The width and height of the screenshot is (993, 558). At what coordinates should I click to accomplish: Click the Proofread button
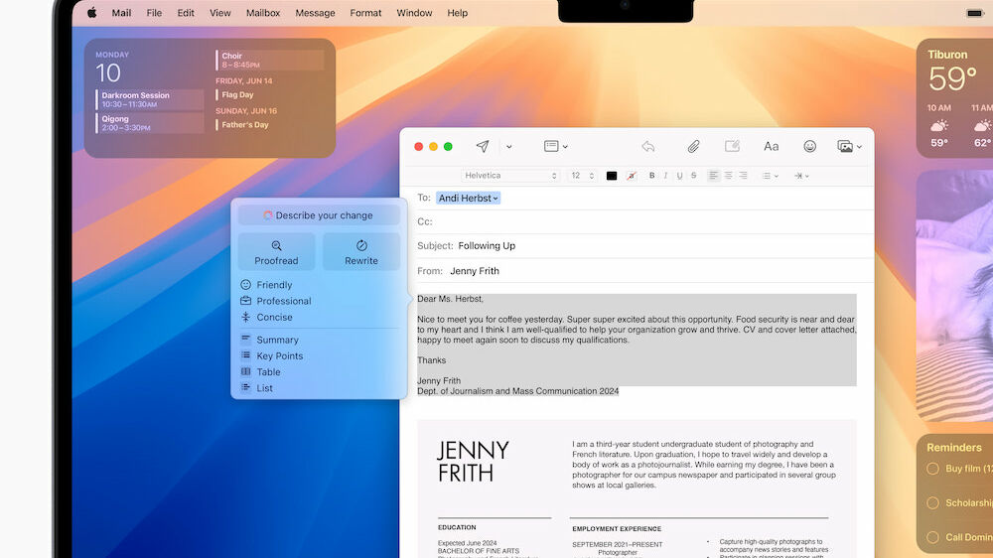tap(276, 252)
